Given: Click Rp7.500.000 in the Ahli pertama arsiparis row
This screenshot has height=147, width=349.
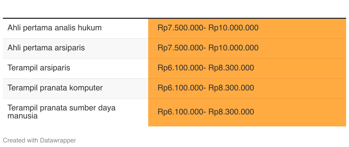Looking at the screenshot, I should pos(180,48).
